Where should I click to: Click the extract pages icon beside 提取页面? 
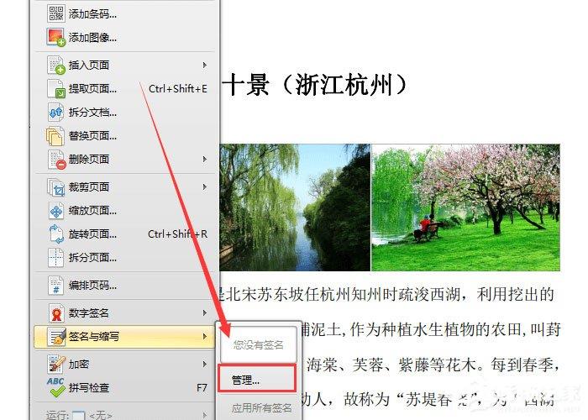[x=56, y=88]
